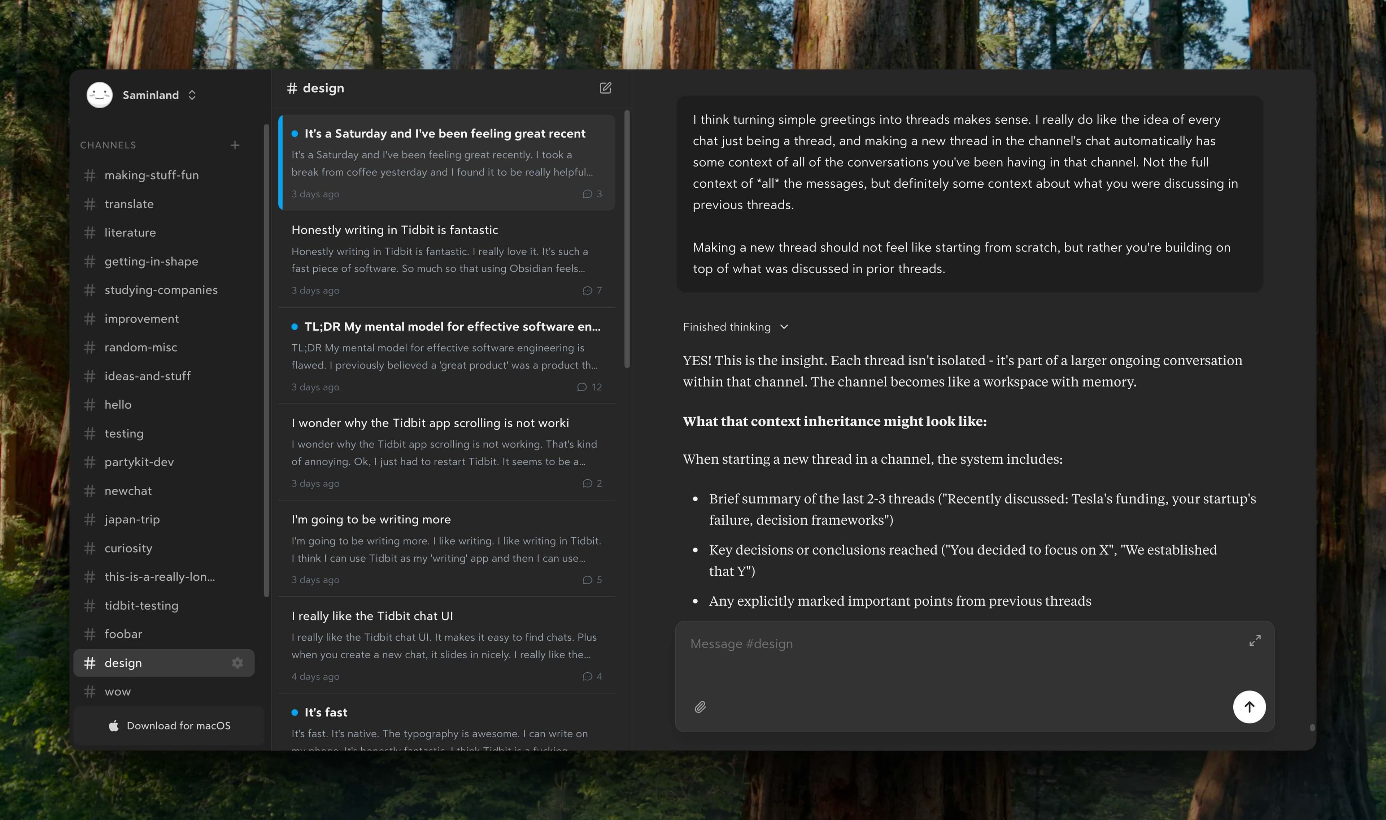The image size is (1386, 820).
Task: Expand the message input box
Action: pyautogui.click(x=1255, y=640)
